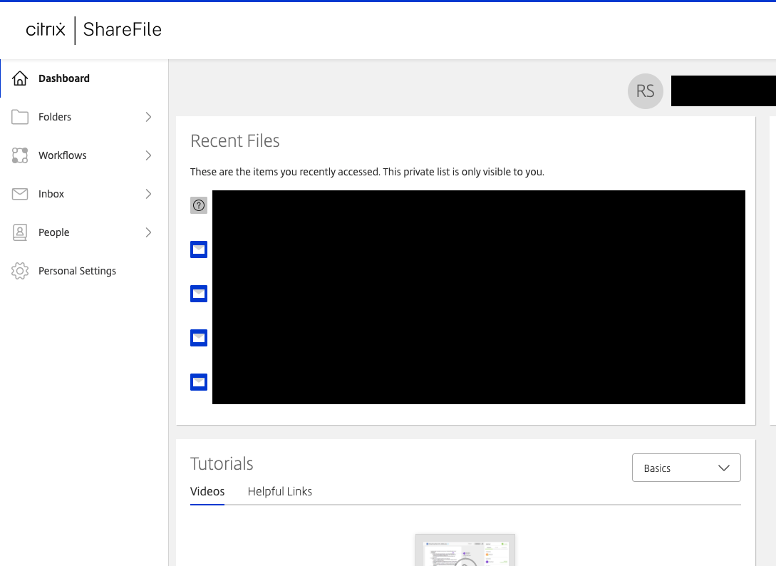Expand the Inbox chevron arrow

(148, 194)
